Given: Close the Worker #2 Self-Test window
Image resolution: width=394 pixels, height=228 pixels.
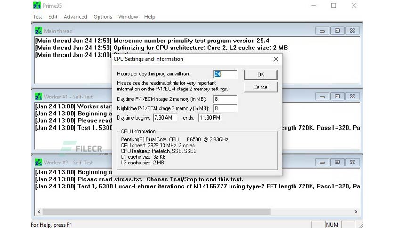Looking at the screenshot, I should [x=352, y=162].
